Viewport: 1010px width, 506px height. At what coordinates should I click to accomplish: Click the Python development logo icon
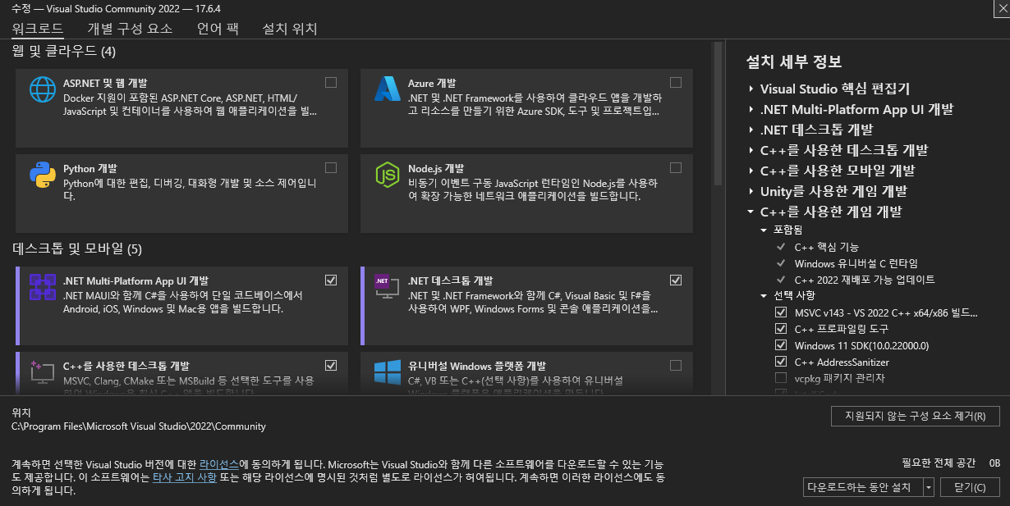(42, 175)
